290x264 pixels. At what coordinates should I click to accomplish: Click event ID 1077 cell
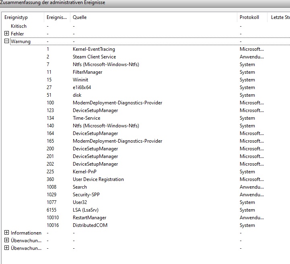(51, 202)
